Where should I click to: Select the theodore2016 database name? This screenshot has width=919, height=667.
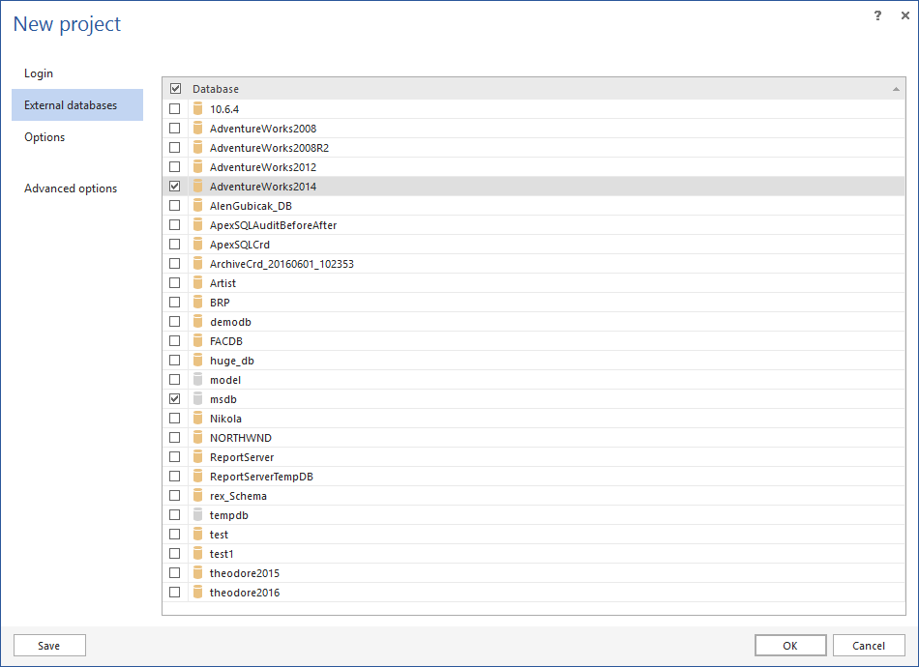point(245,593)
